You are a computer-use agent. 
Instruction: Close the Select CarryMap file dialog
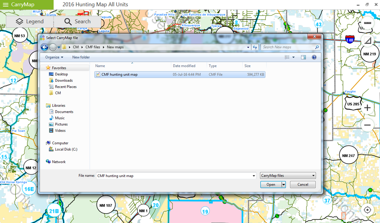pyautogui.click(x=314, y=36)
